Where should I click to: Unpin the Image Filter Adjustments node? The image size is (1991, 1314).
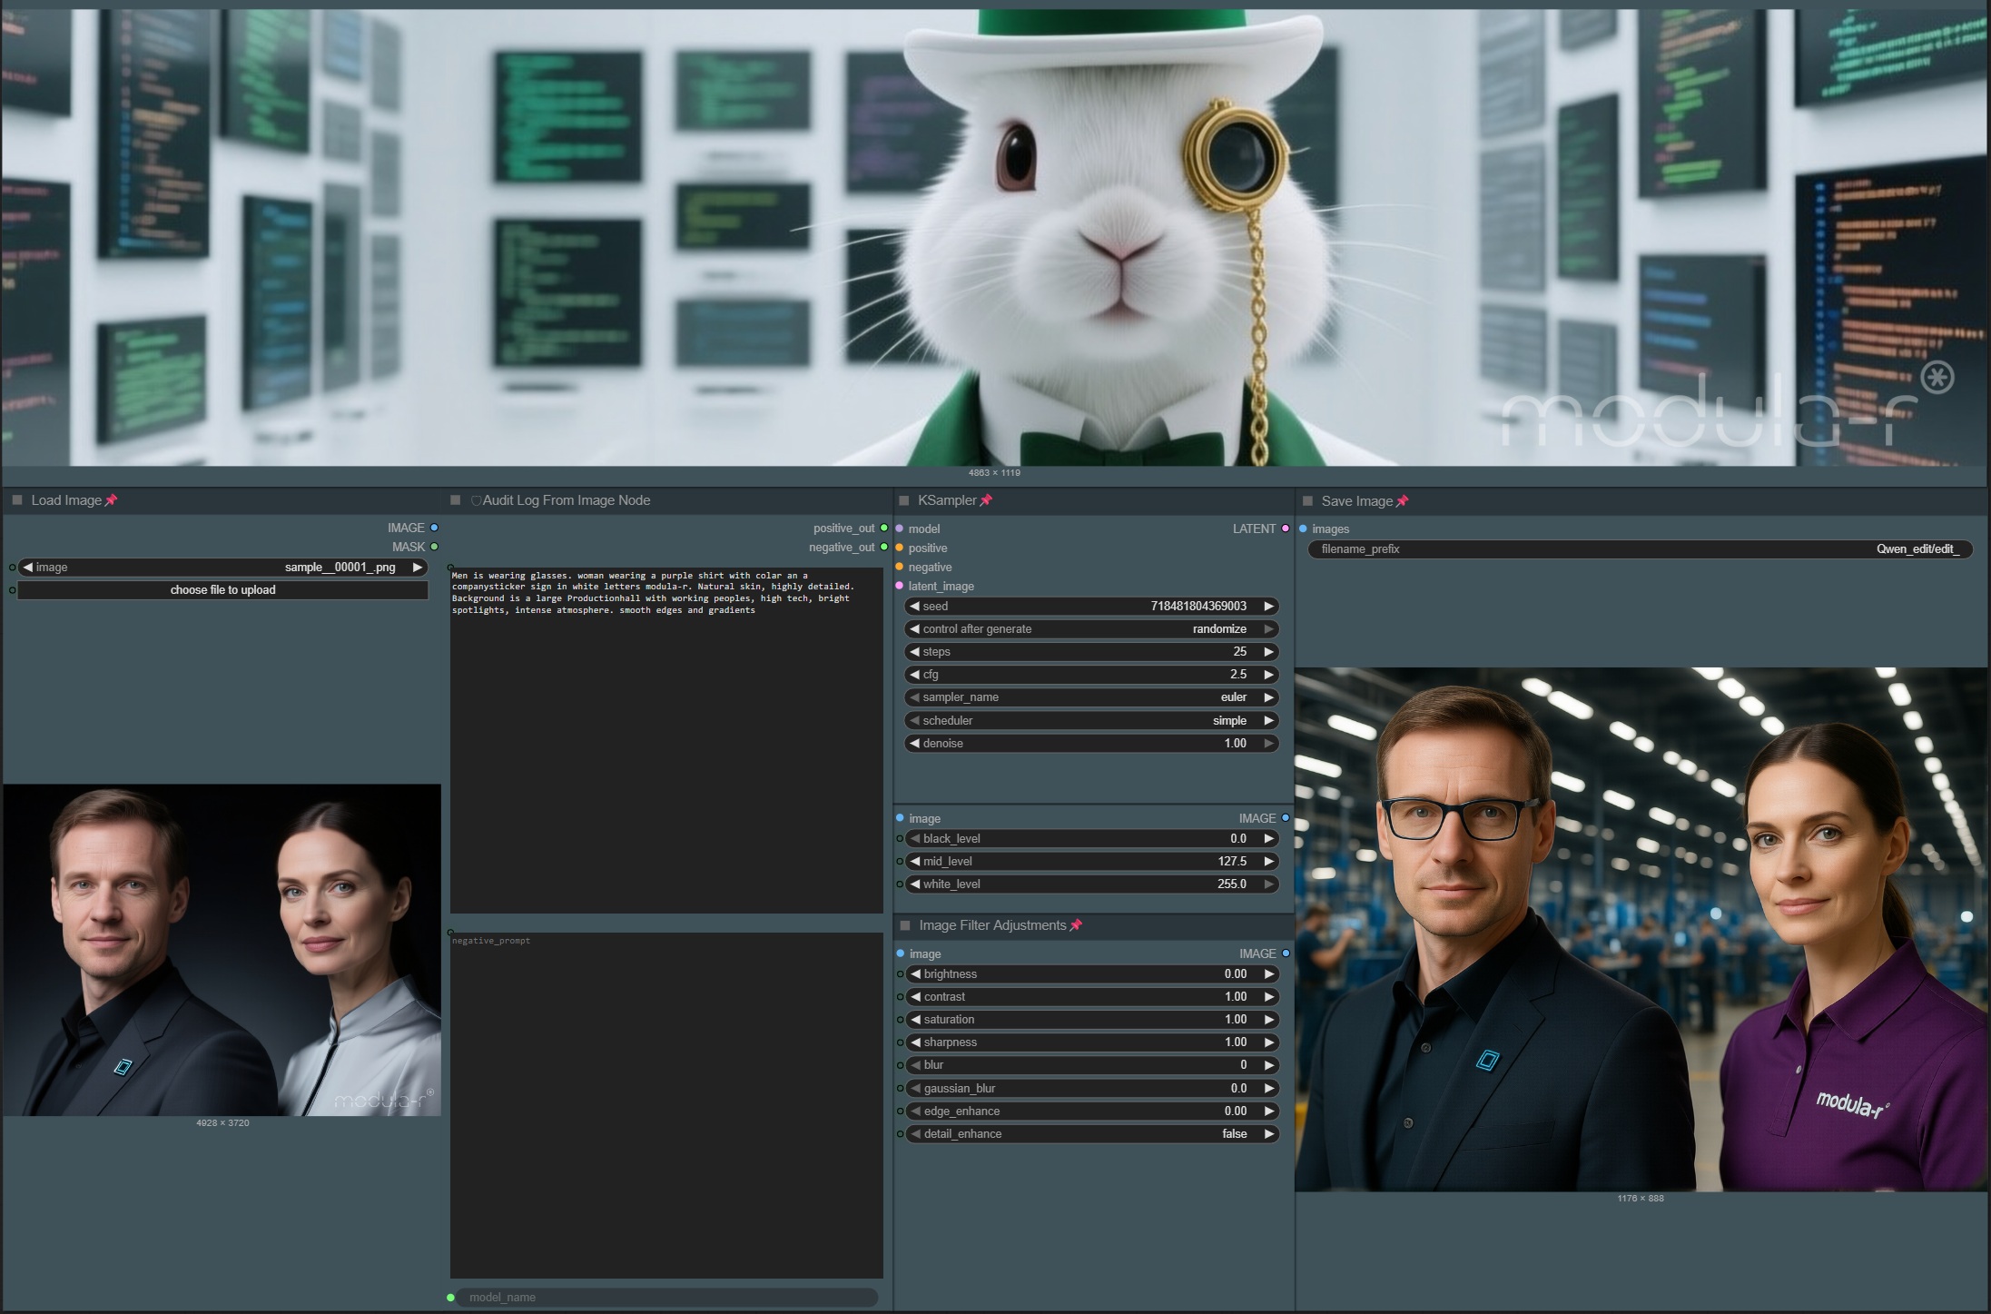click(x=1077, y=925)
